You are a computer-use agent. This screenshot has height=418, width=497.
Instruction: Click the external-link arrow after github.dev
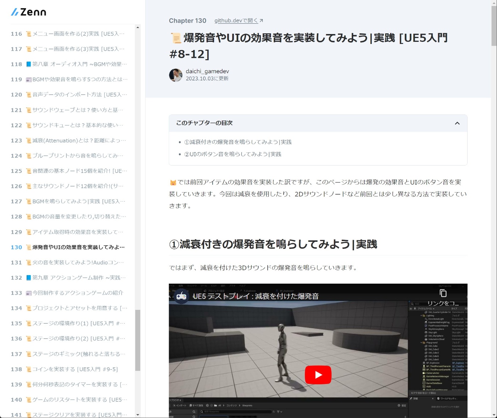click(261, 20)
